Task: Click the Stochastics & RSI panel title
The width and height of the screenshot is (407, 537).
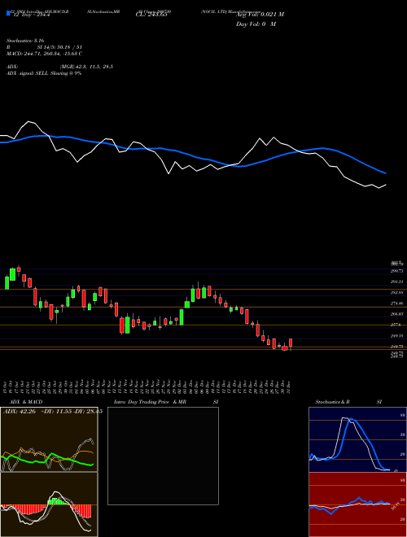Action: click(348, 402)
